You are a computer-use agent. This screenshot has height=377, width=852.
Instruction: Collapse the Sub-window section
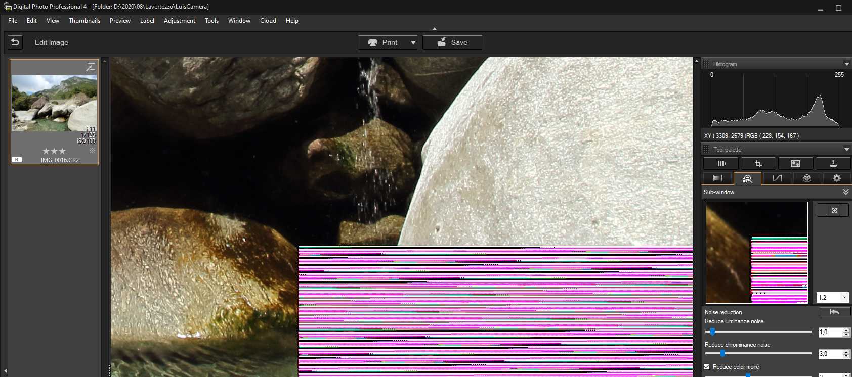click(845, 192)
